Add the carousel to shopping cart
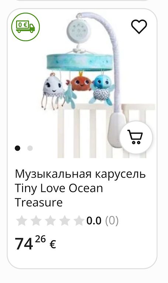168x283 pixels. pos(136,137)
